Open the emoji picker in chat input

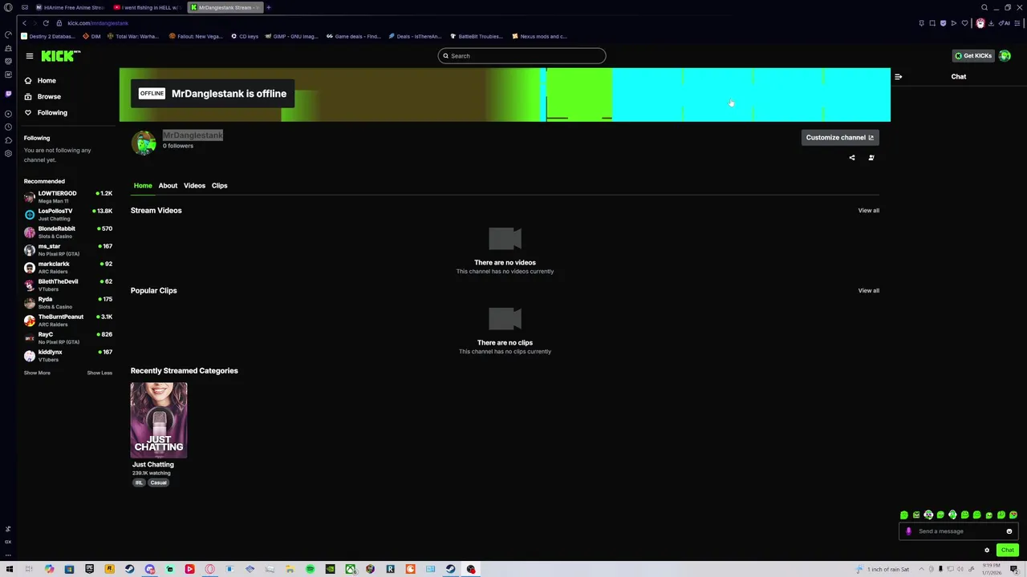click(x=1009, y=531)
